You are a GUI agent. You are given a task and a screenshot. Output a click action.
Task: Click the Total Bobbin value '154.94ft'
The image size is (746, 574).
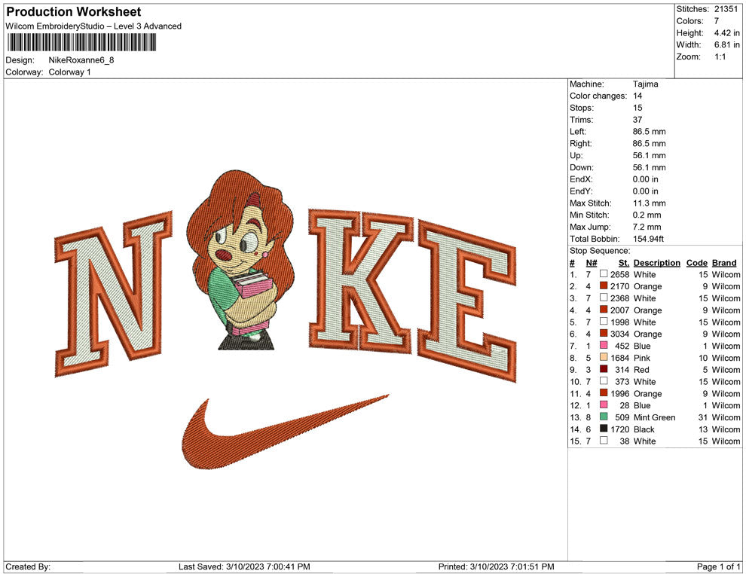[649, 239]
